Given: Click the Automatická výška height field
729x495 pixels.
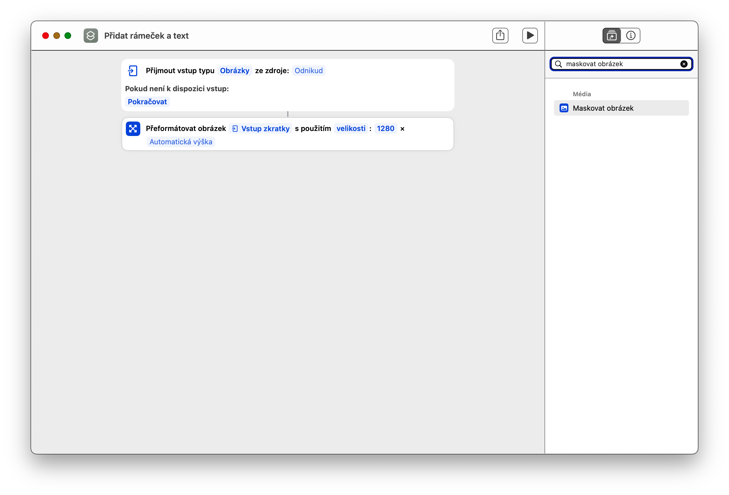Looking at the screenshot, I should [181, 142].
